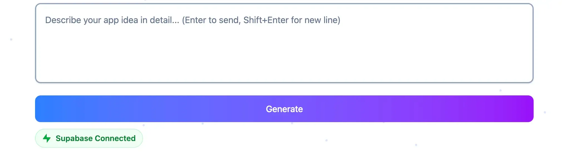Screen dimensions: 562x158
Task: Click the Supabase lightning icon
Action: (47, 138)
